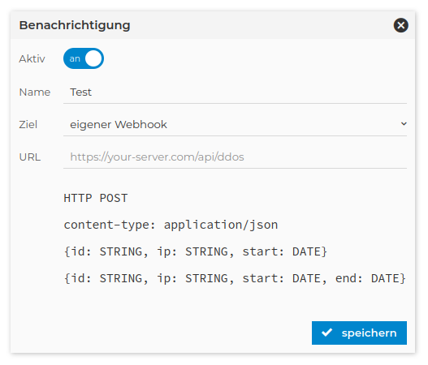This screenshot has height=365, width=428.
Task: Save the notification with the speichern button
Action: 359,333
